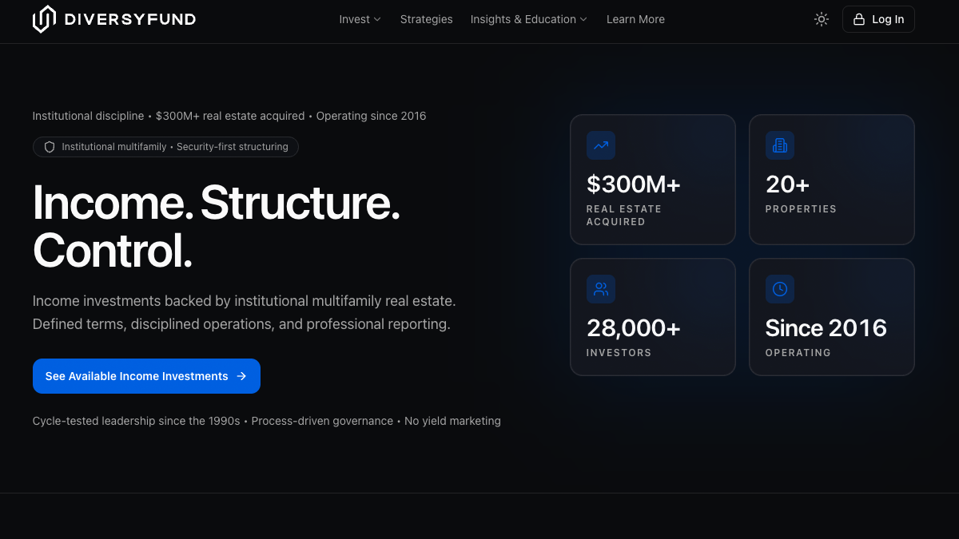The height and width of the screenshot is (539, 959).
Task: Click See Available Income Investments button
Action: point(146,376)
